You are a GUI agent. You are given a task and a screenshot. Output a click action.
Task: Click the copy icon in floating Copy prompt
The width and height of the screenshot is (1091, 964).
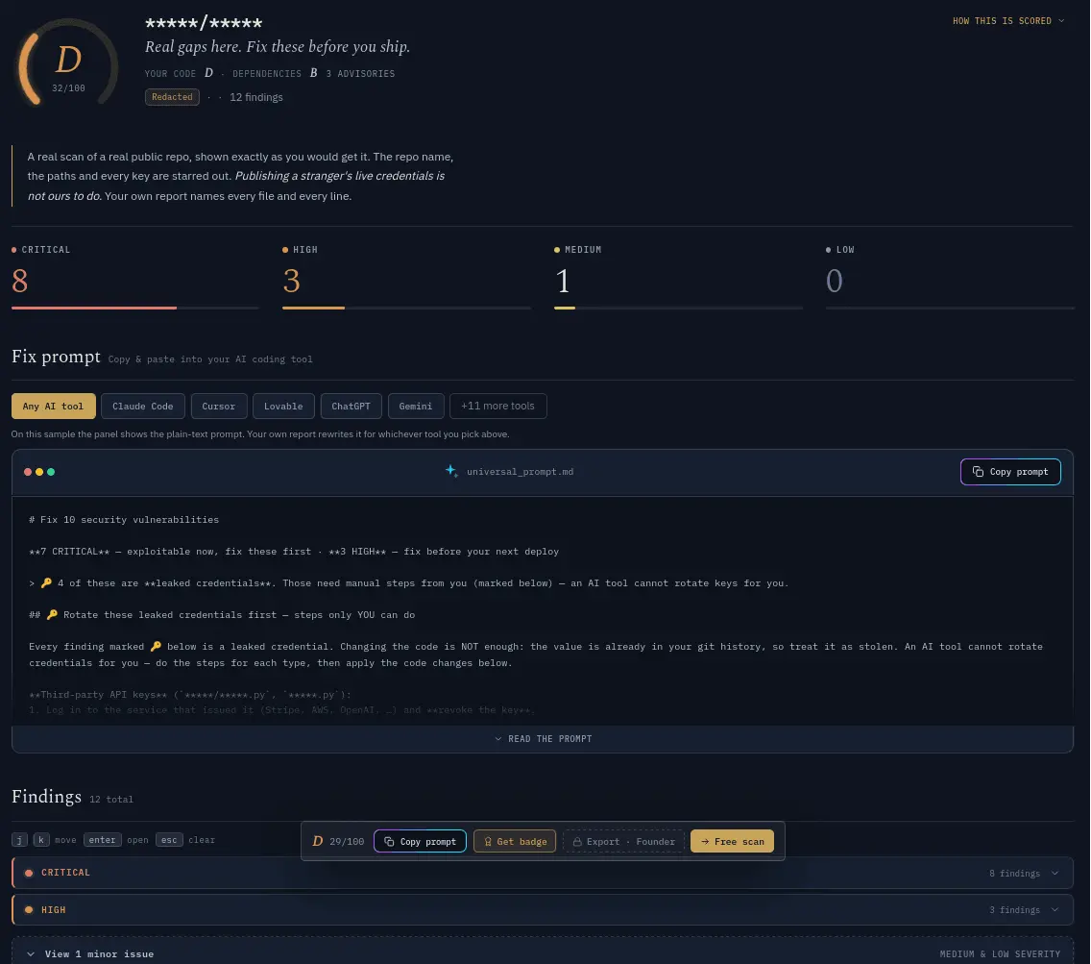point(389,841)
